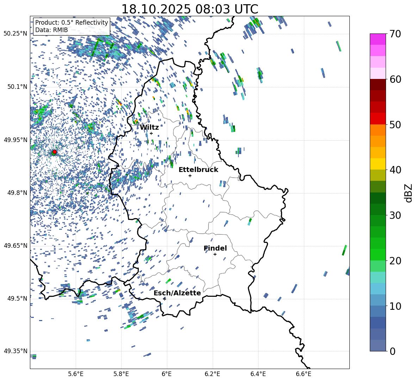Click the Findel station cross marker
The width and height of the screenshot is (417, 381).
[x=215, y=254]
